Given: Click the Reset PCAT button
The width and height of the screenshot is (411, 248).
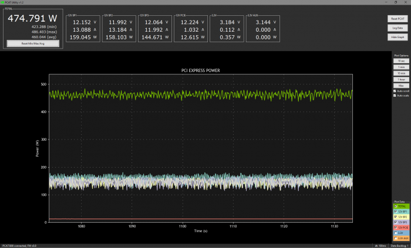Looking at the screenshot, I should (397, 19).
